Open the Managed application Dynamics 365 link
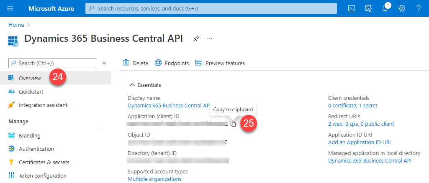Viewport: 429px width, 183px height. pyautogui.click(x=370, y=160)
